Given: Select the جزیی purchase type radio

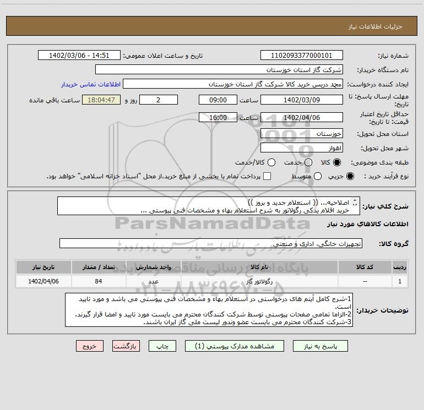Looking at the screenshot, I should [350, 176].
